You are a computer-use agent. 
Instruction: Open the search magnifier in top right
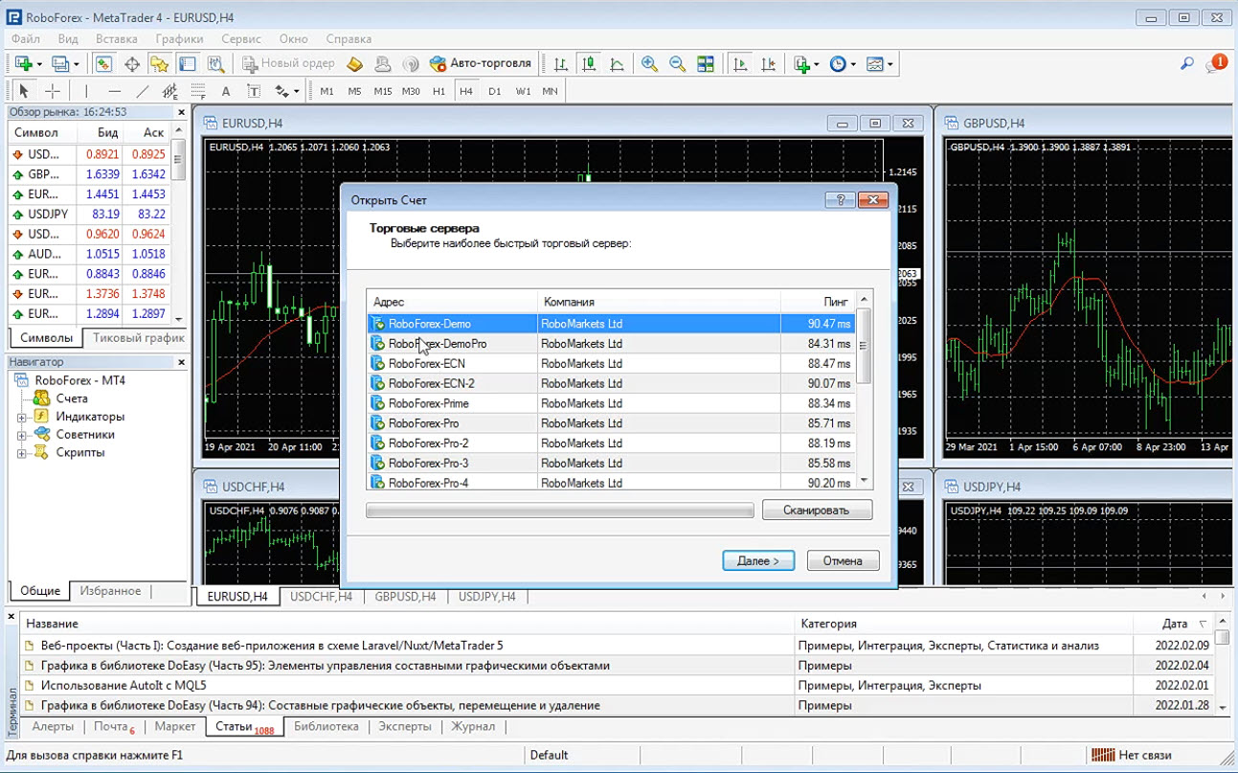1186,64
